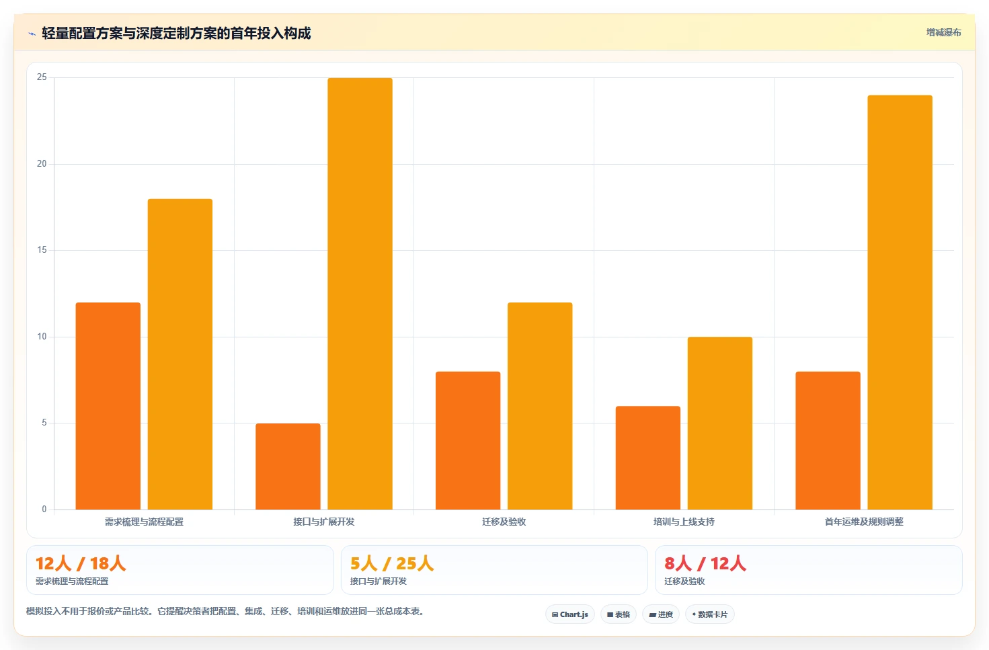Click the x-axis label 接口与扩展开发

(324, 522)
